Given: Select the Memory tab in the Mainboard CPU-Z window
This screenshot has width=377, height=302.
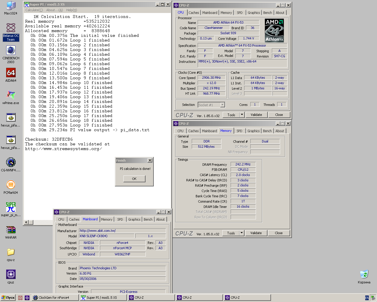Looking at the screenshot, I should [107, 219].
